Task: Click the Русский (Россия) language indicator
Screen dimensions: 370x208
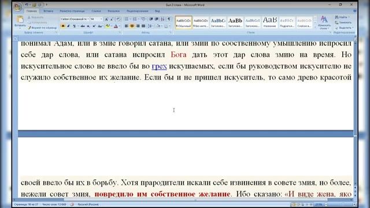Action: click(88, 205)
